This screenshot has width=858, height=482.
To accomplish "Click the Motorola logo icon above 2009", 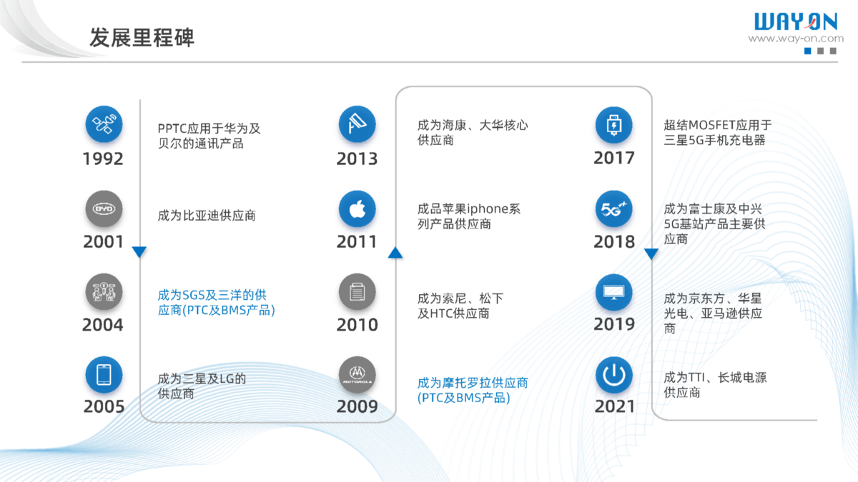I will pos(357,376).
